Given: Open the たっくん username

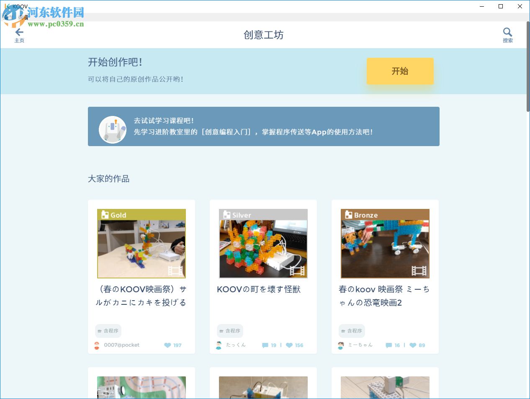Looking at the screenshot, I should tap(236, 345).
